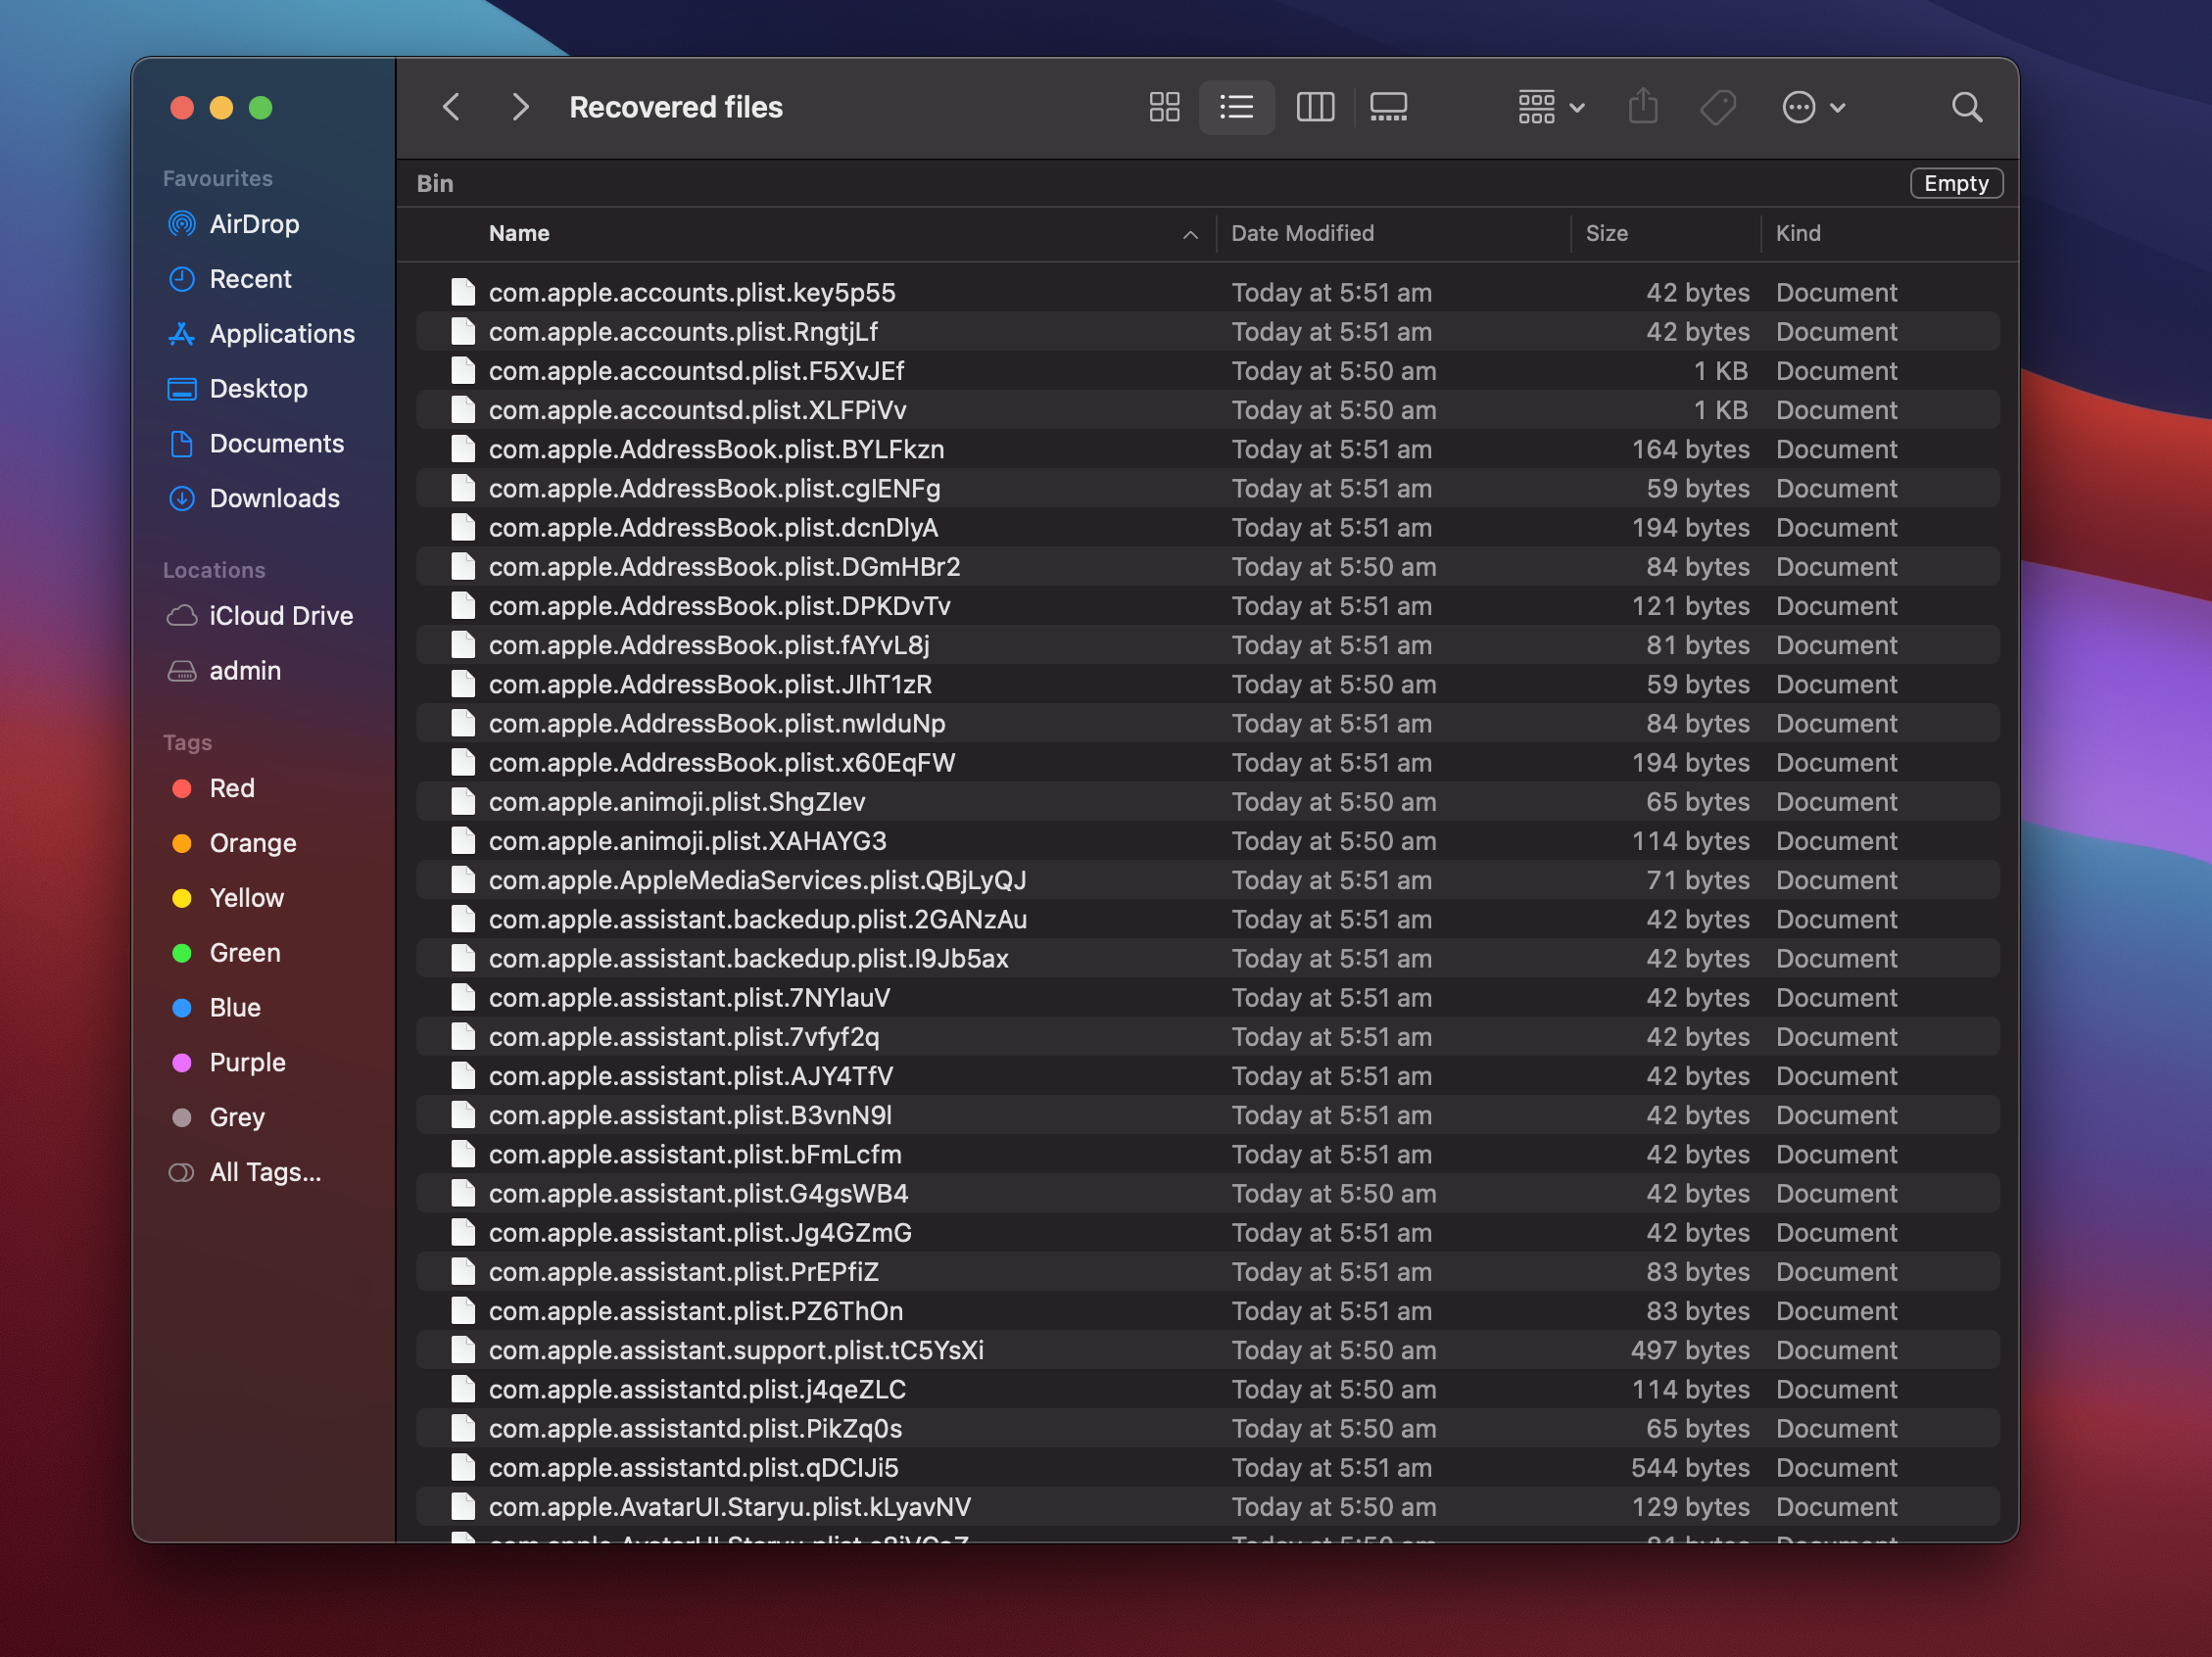Select file com.apple.accountsd.plist.F5XvJEf

(1207, 371)
